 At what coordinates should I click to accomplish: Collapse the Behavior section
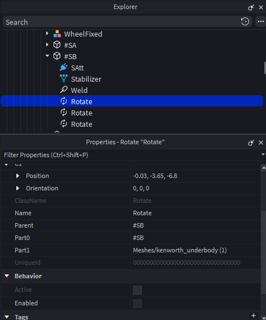[7, 276]
